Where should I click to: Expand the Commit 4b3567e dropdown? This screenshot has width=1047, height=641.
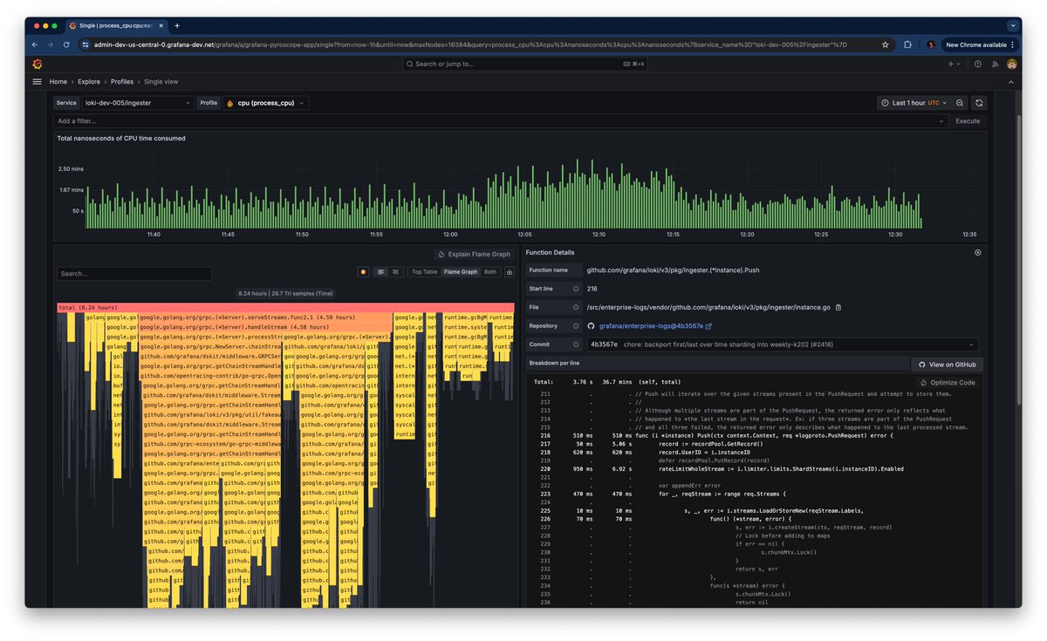pos(782,344)
